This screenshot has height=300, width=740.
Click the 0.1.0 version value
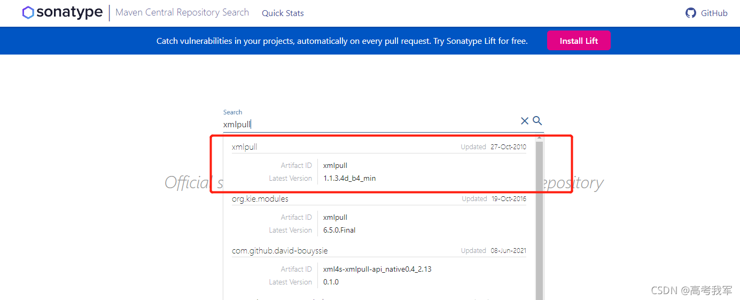(x=331, y=282)
